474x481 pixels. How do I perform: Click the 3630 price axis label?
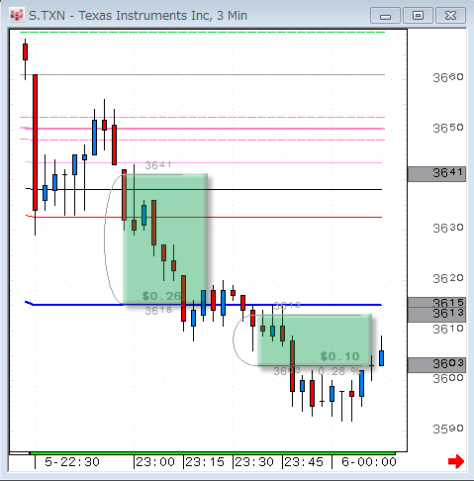[x=448, y=228]
